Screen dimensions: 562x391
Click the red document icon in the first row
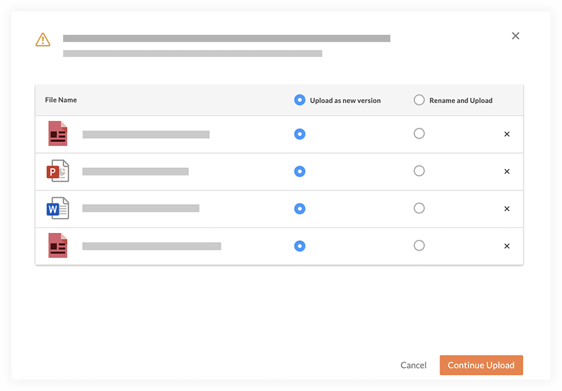[x=57, y=134]
